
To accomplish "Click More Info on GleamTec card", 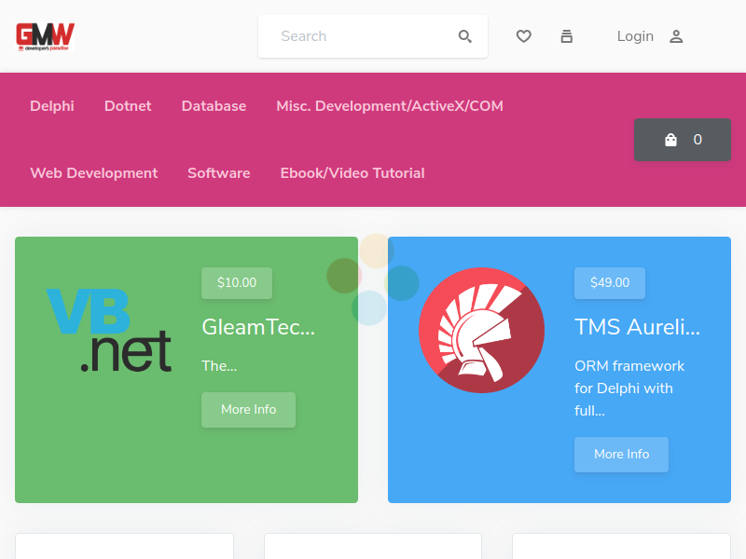I will [x=248, y=410].
